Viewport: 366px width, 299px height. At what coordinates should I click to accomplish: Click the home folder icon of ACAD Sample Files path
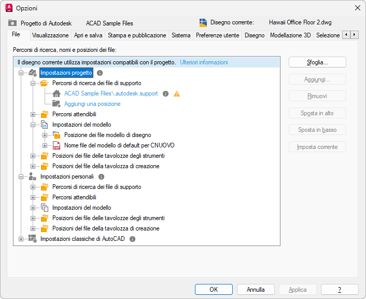(x=57, y=94)
